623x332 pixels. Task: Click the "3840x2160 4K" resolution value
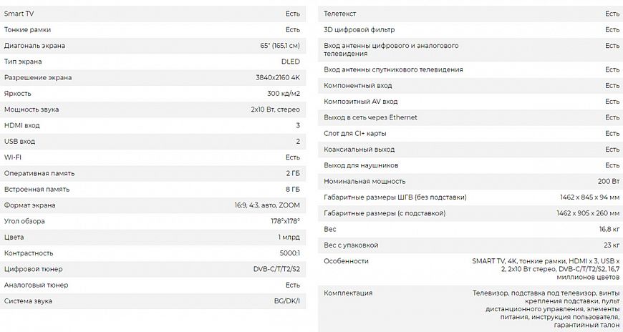click(278, 77)
